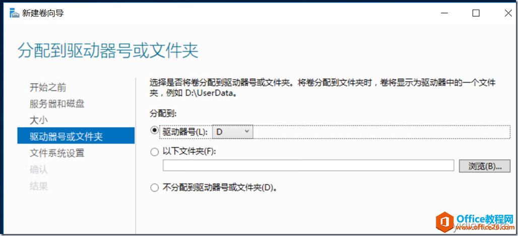Viewport: 518px width, 236px height.
Task: Click the New Volume Wizard title bar icon
Action: pyautogui.click(x=14, y=14)
